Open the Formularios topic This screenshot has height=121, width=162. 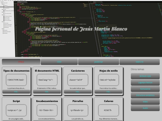click(x=145, y=89)
